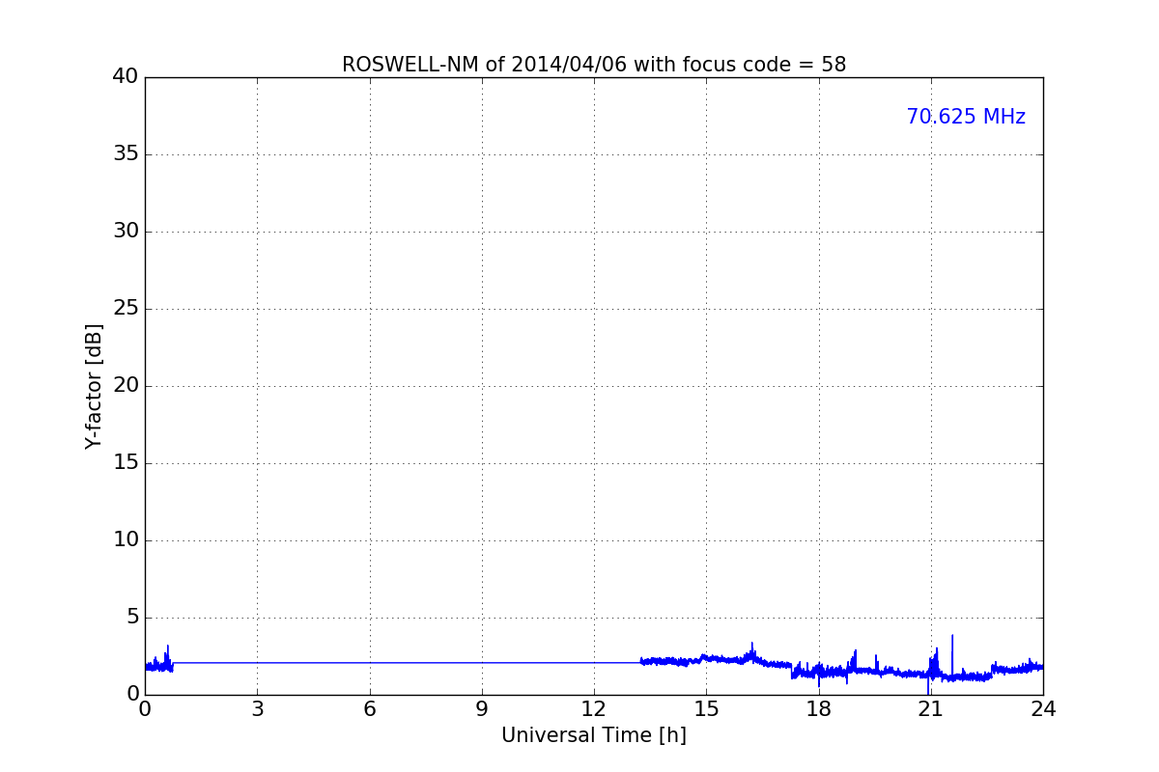Click y-axis tick label '15'
Screen dimensions: 1159x772
point(126,463)
